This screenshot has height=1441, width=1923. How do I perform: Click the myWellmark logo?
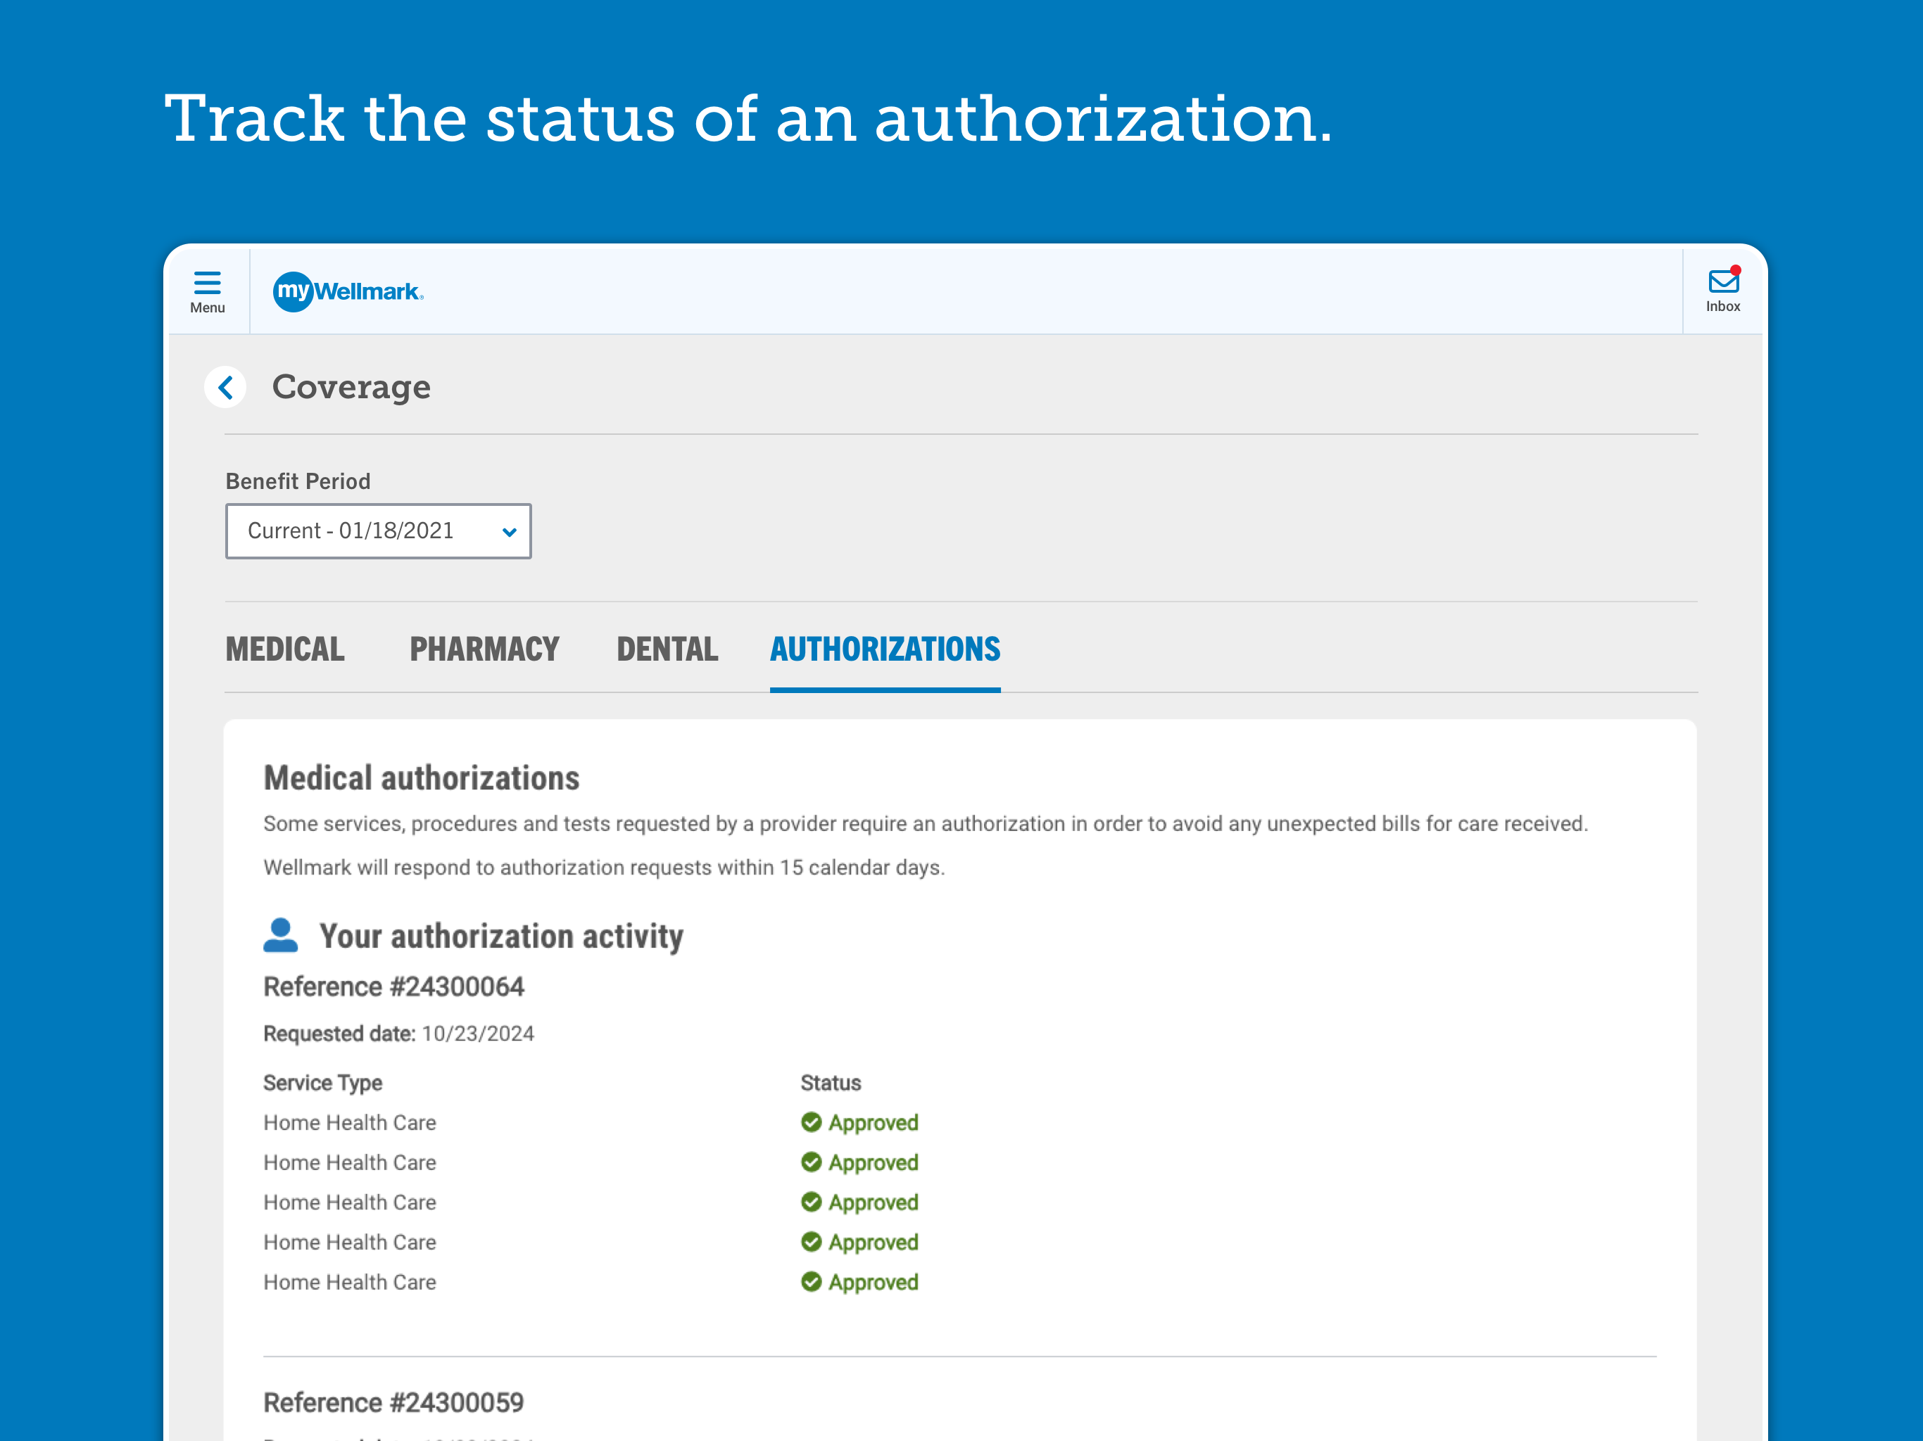click(348, 291)
